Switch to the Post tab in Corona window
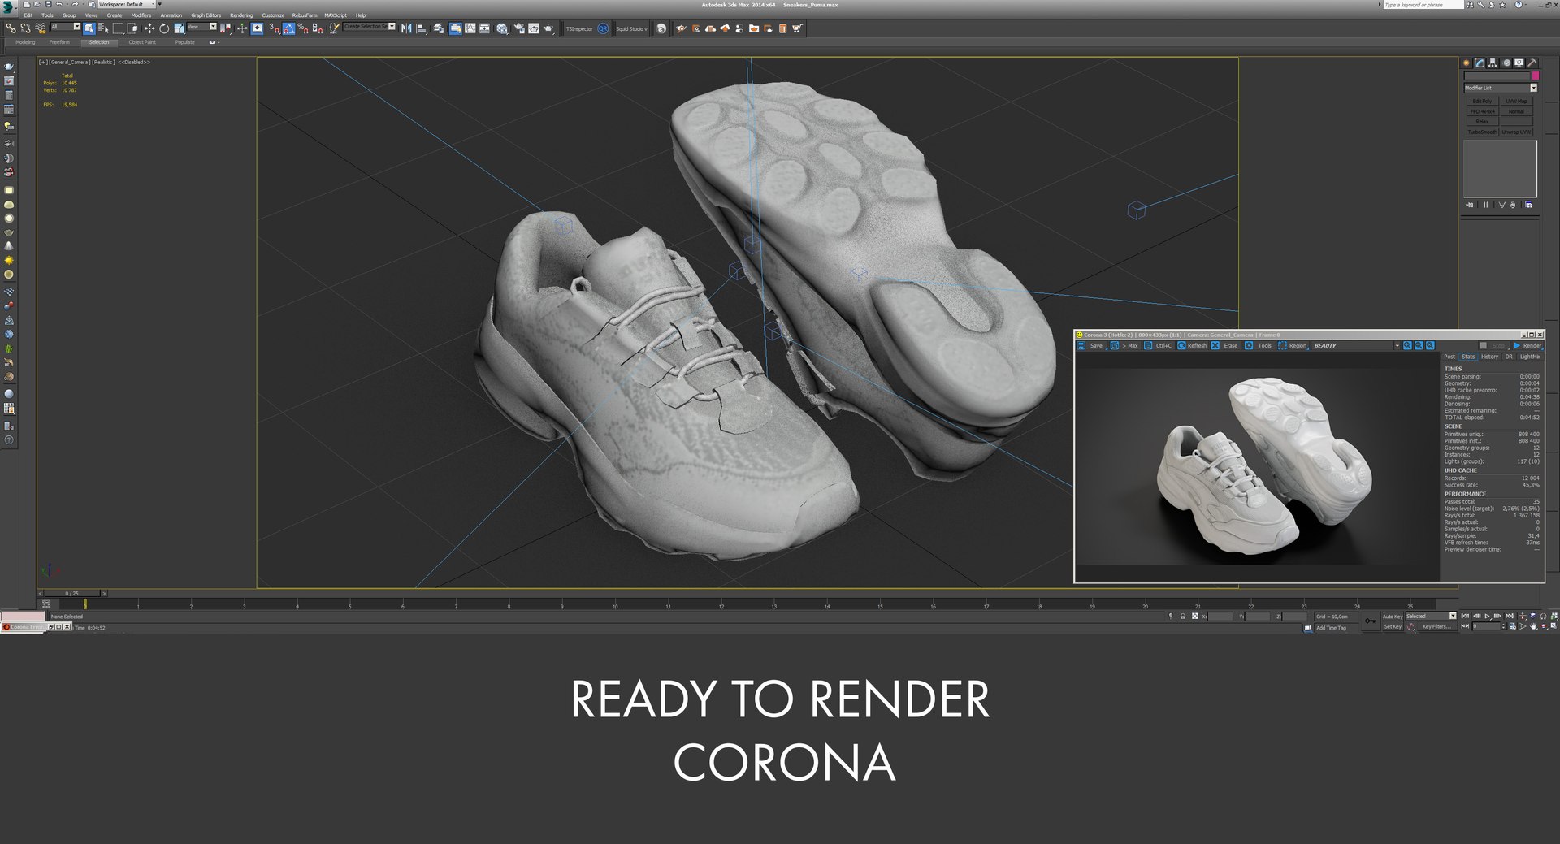 tap(1449, 357)
